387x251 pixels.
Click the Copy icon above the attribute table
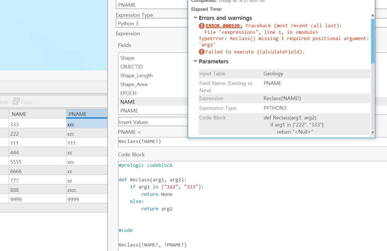[x=16, y=101]
